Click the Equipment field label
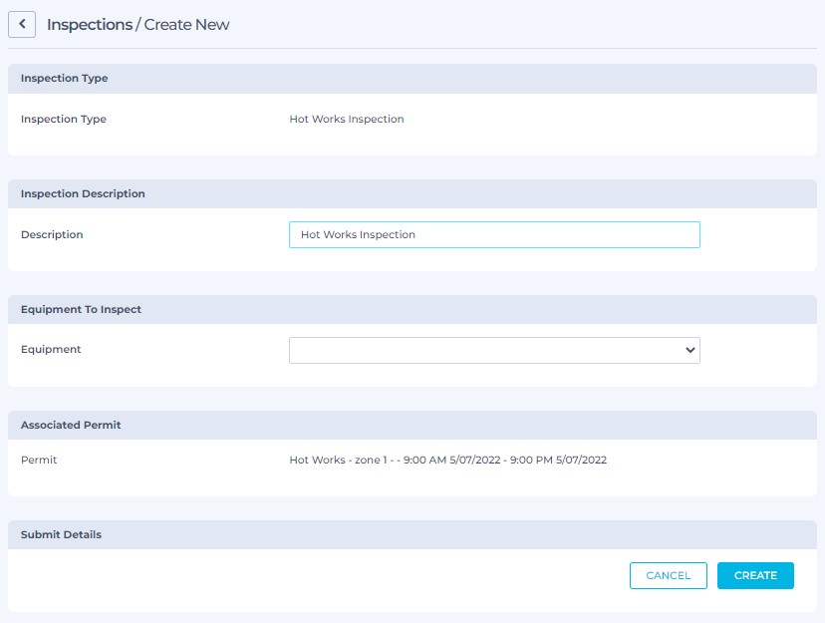Screen dimensions: 825x623 pyautogui.click(x=51, y=350)
